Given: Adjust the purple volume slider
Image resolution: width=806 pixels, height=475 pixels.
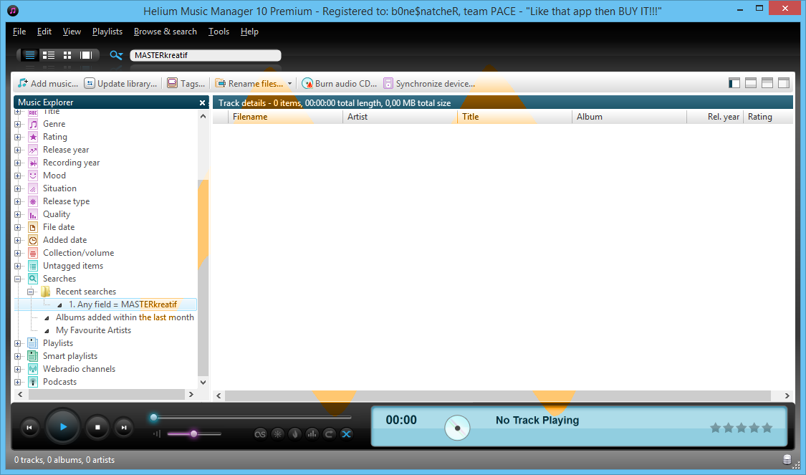Looking at the screenshot, I should [193, 434].
